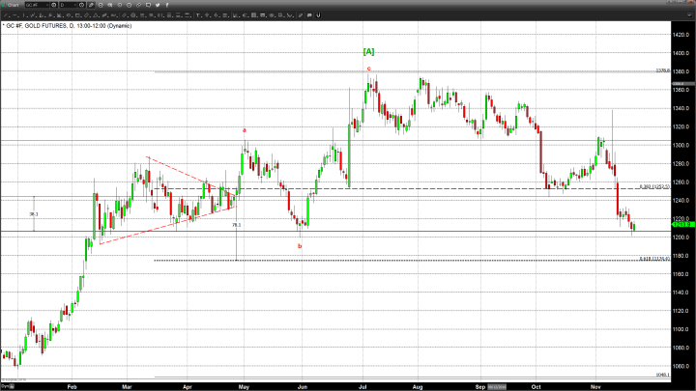Select the up arrow marker tool
The image size is (696, 391).
[x=207, y=15]
